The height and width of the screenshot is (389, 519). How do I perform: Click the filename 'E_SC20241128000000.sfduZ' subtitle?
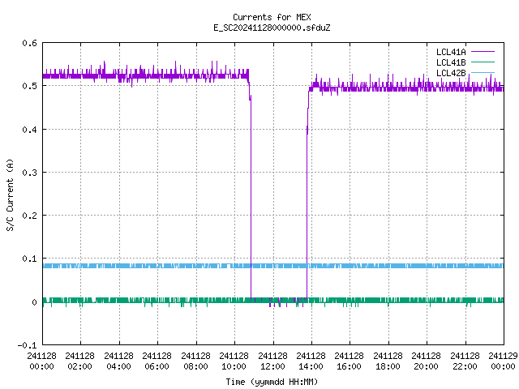click(272, 28)
